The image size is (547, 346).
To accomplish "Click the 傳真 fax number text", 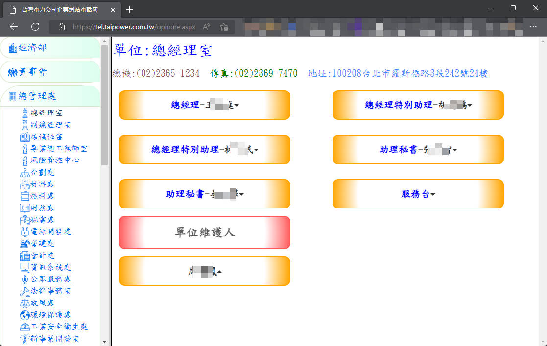I will pos(254,73).
